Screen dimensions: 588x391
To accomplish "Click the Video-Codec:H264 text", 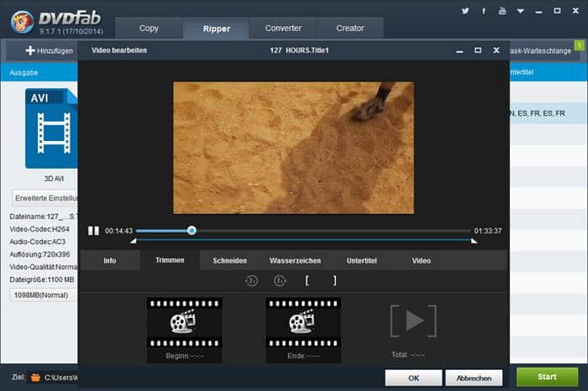I will [x=39, y=229].
